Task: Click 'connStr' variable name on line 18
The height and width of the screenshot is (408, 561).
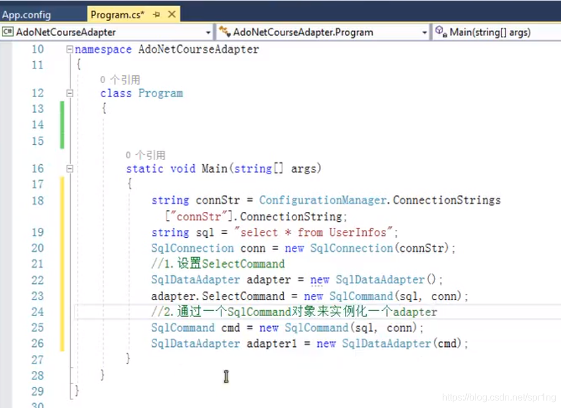Action: [218, 200]
